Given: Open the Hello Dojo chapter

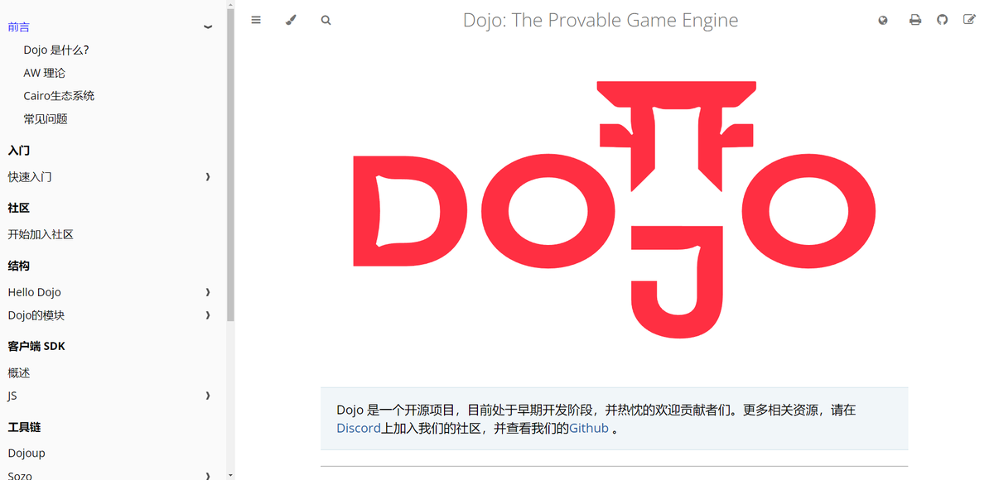Looking at the screenshot, I should click(x=35, y=292).
